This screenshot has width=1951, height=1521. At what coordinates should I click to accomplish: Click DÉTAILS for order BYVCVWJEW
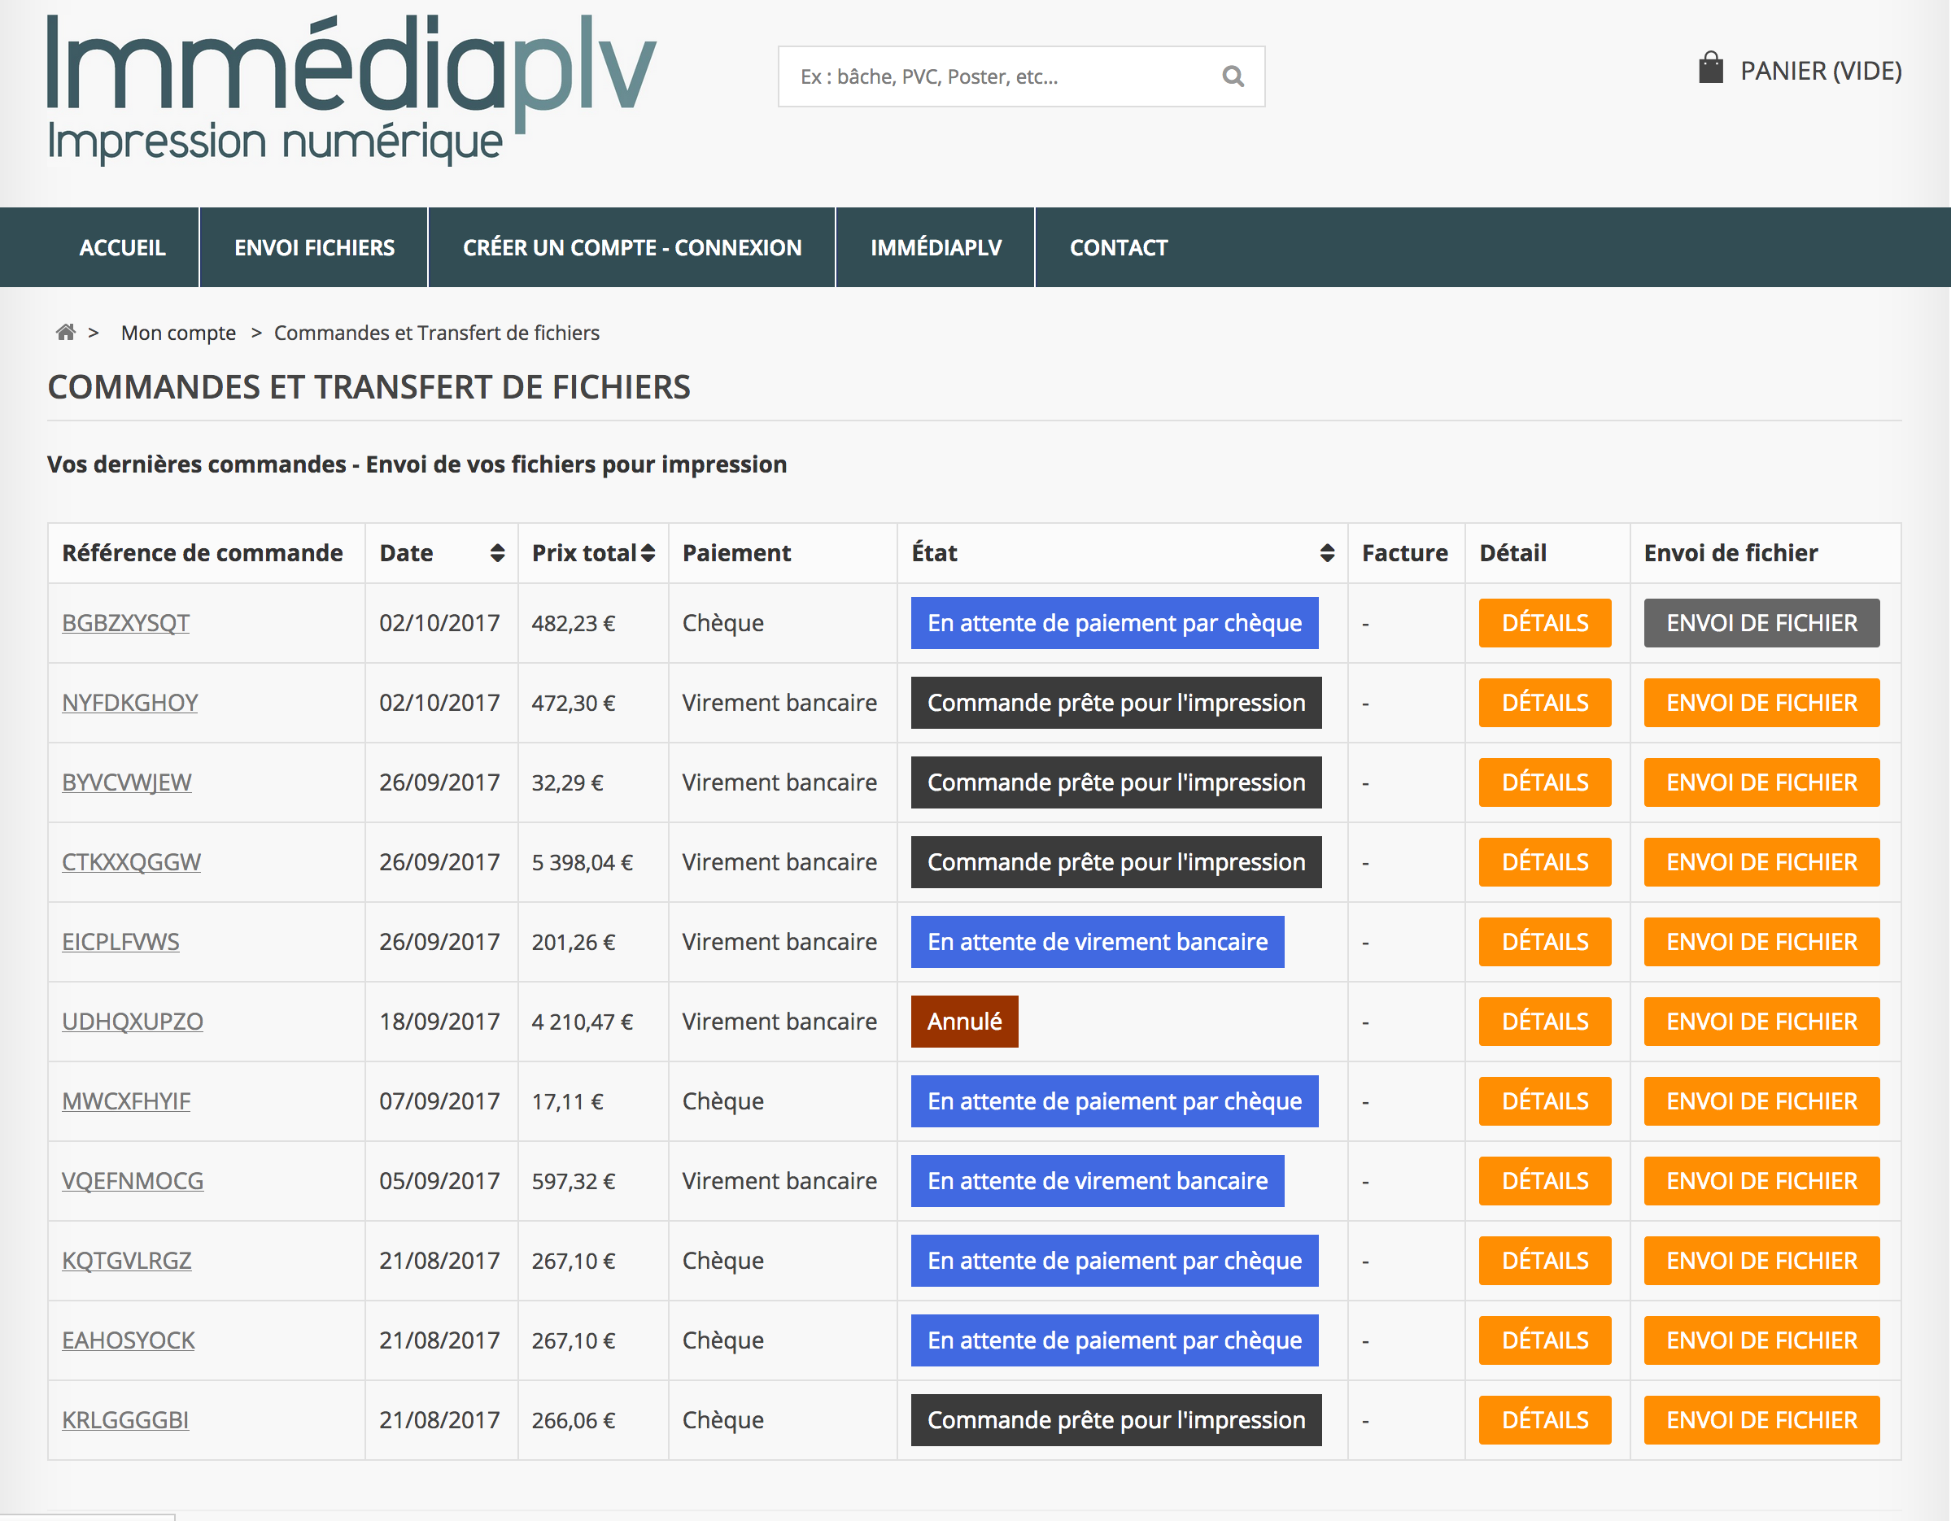click(1544, 782)
